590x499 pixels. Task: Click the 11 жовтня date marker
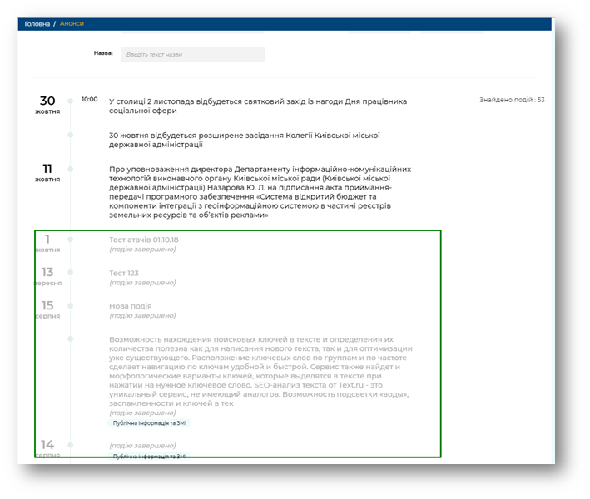click(47, 173)
